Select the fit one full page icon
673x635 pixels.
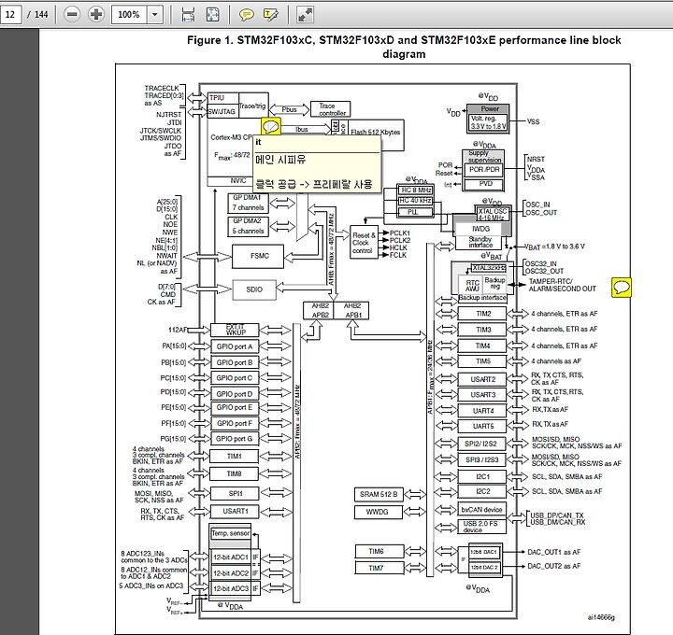(x=212, y=15)
